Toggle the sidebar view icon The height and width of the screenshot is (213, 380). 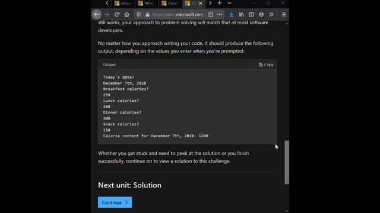click(251, 14)
